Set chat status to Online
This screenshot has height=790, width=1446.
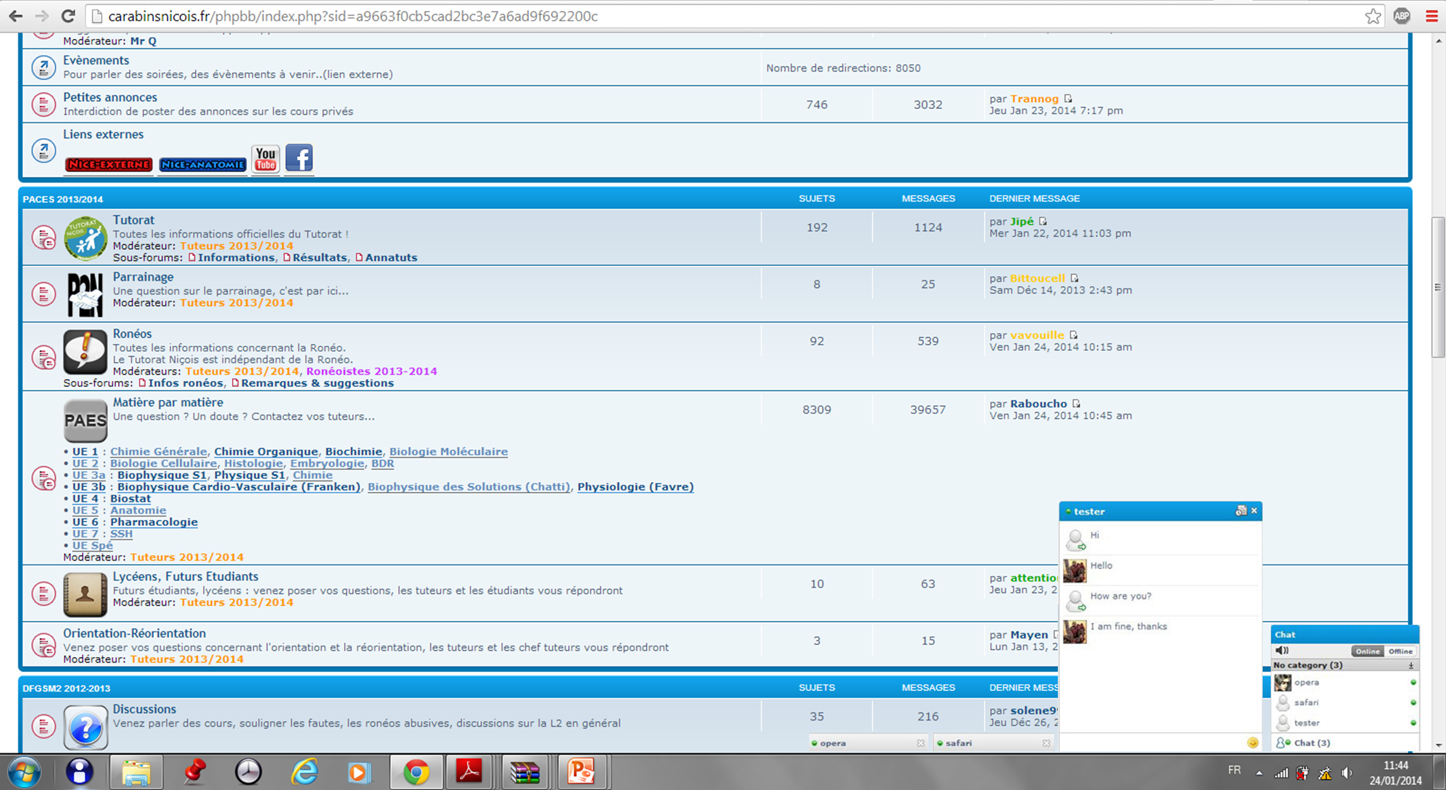click(1367, 651)
